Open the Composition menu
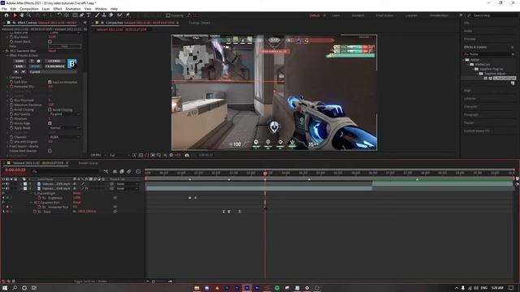 29,9
